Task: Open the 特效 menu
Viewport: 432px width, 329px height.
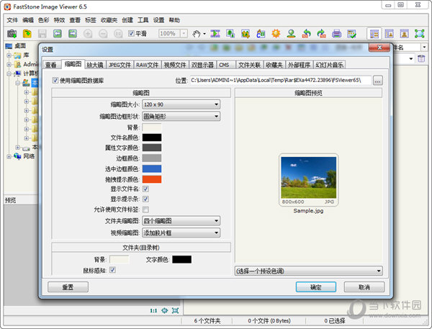Action: (x=59, y=20)
